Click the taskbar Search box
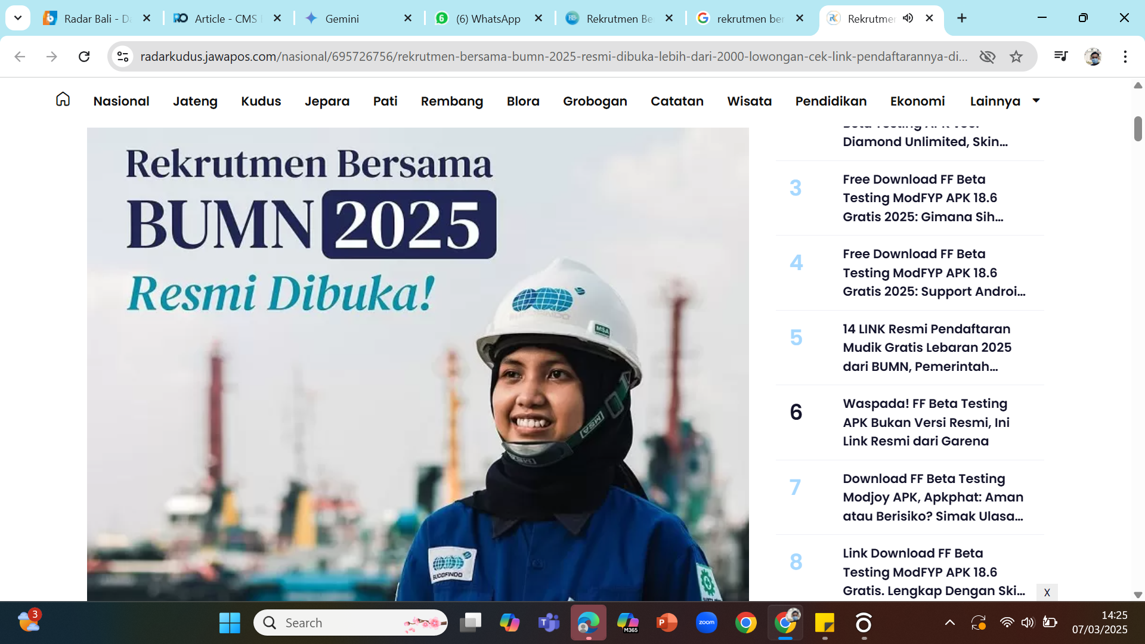 click(351, 623)
